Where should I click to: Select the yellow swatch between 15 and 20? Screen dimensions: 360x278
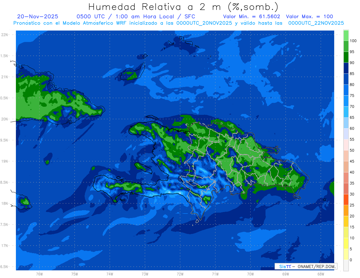pyautogui.click(x=346, y=222)
